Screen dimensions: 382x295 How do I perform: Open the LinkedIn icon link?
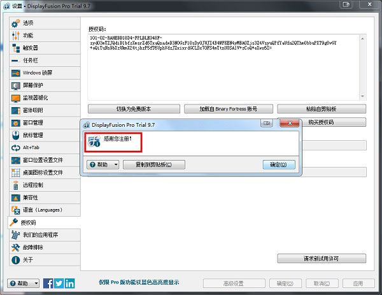click(x=69, y=283)
